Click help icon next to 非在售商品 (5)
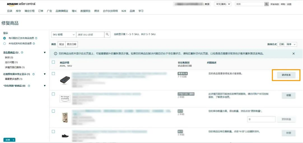Screen dimensions: 303x143 click(x=22, y=53)
